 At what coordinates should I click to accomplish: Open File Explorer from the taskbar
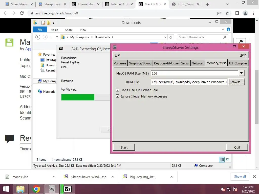20,189
